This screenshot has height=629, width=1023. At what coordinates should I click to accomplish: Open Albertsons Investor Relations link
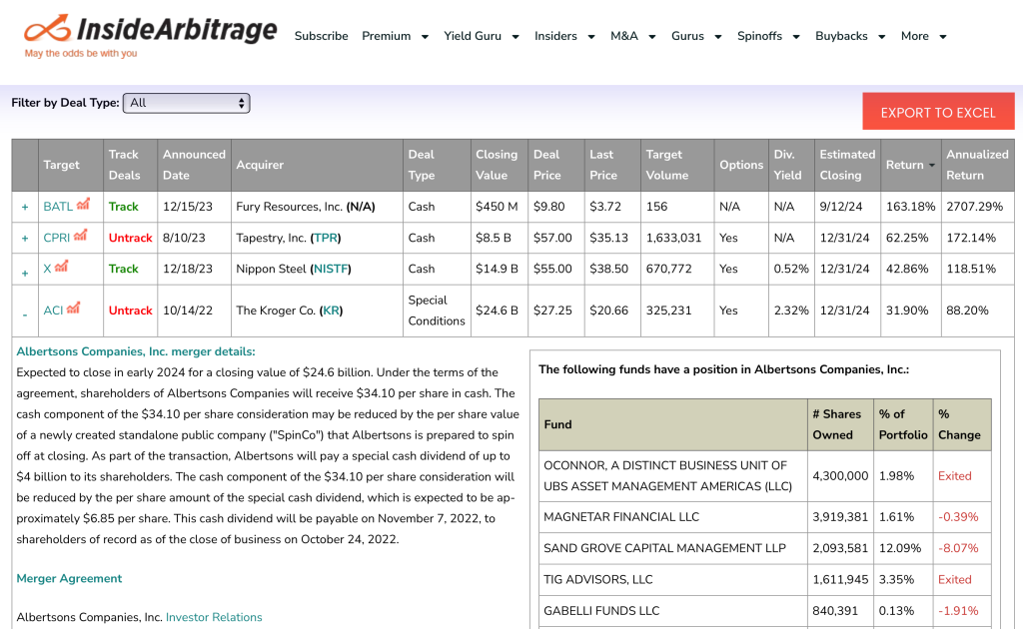[x=214, y=617]
